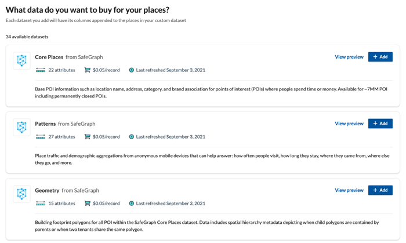This screenshot has width=406, height=243.
Task: Click the cart icon in Geometry row
Action: pos(87,204)
